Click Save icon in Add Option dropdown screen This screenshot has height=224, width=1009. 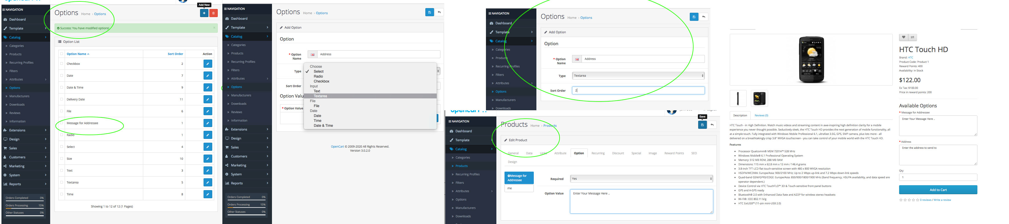(429, 12)
